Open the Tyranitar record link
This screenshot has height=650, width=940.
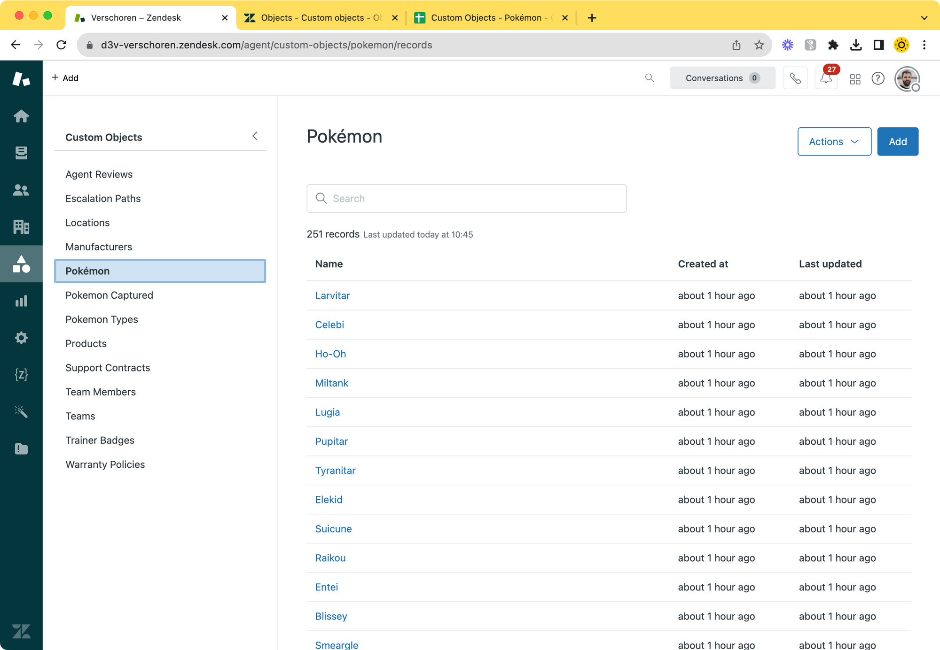click(335, 471)
